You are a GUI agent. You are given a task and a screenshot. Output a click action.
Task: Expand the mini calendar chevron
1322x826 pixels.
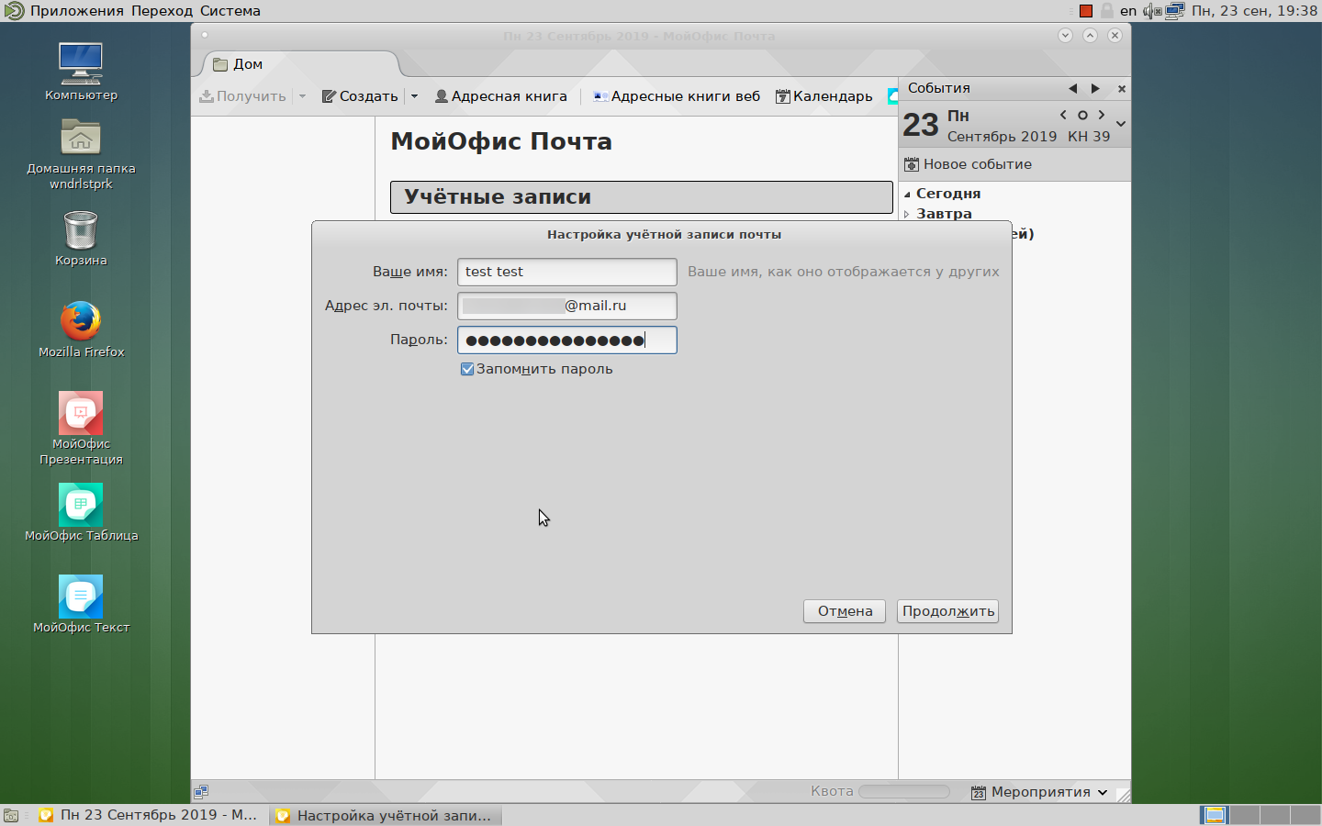[1121, 124]
